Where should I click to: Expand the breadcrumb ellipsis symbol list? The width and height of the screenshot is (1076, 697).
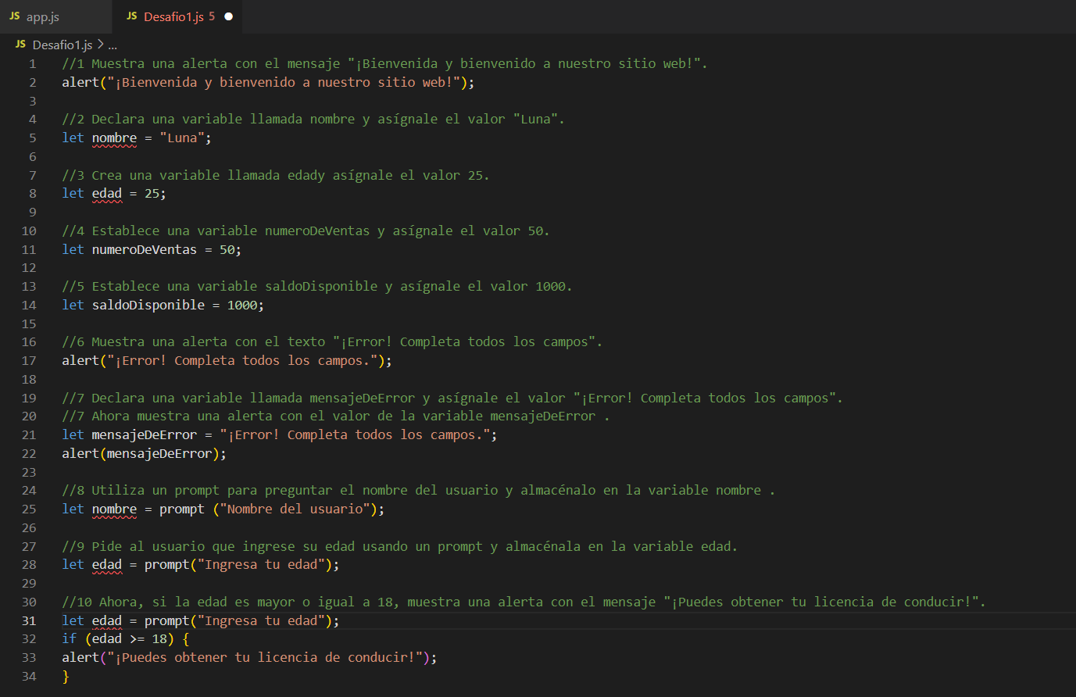coord(113,45)
